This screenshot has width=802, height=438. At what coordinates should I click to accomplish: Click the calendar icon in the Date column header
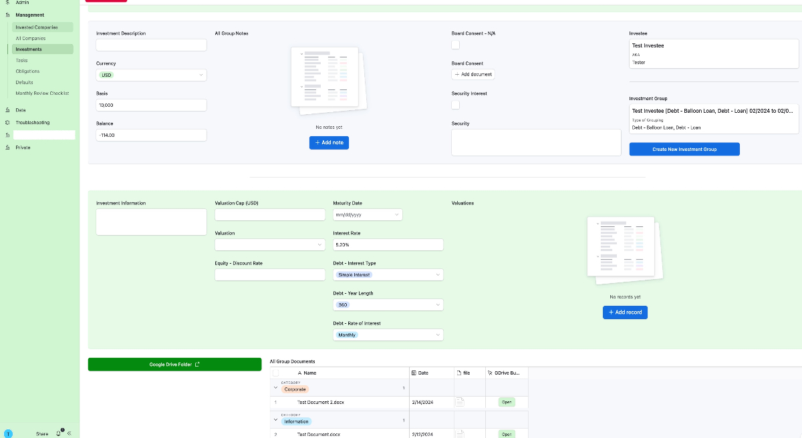[x=414, y=373]
